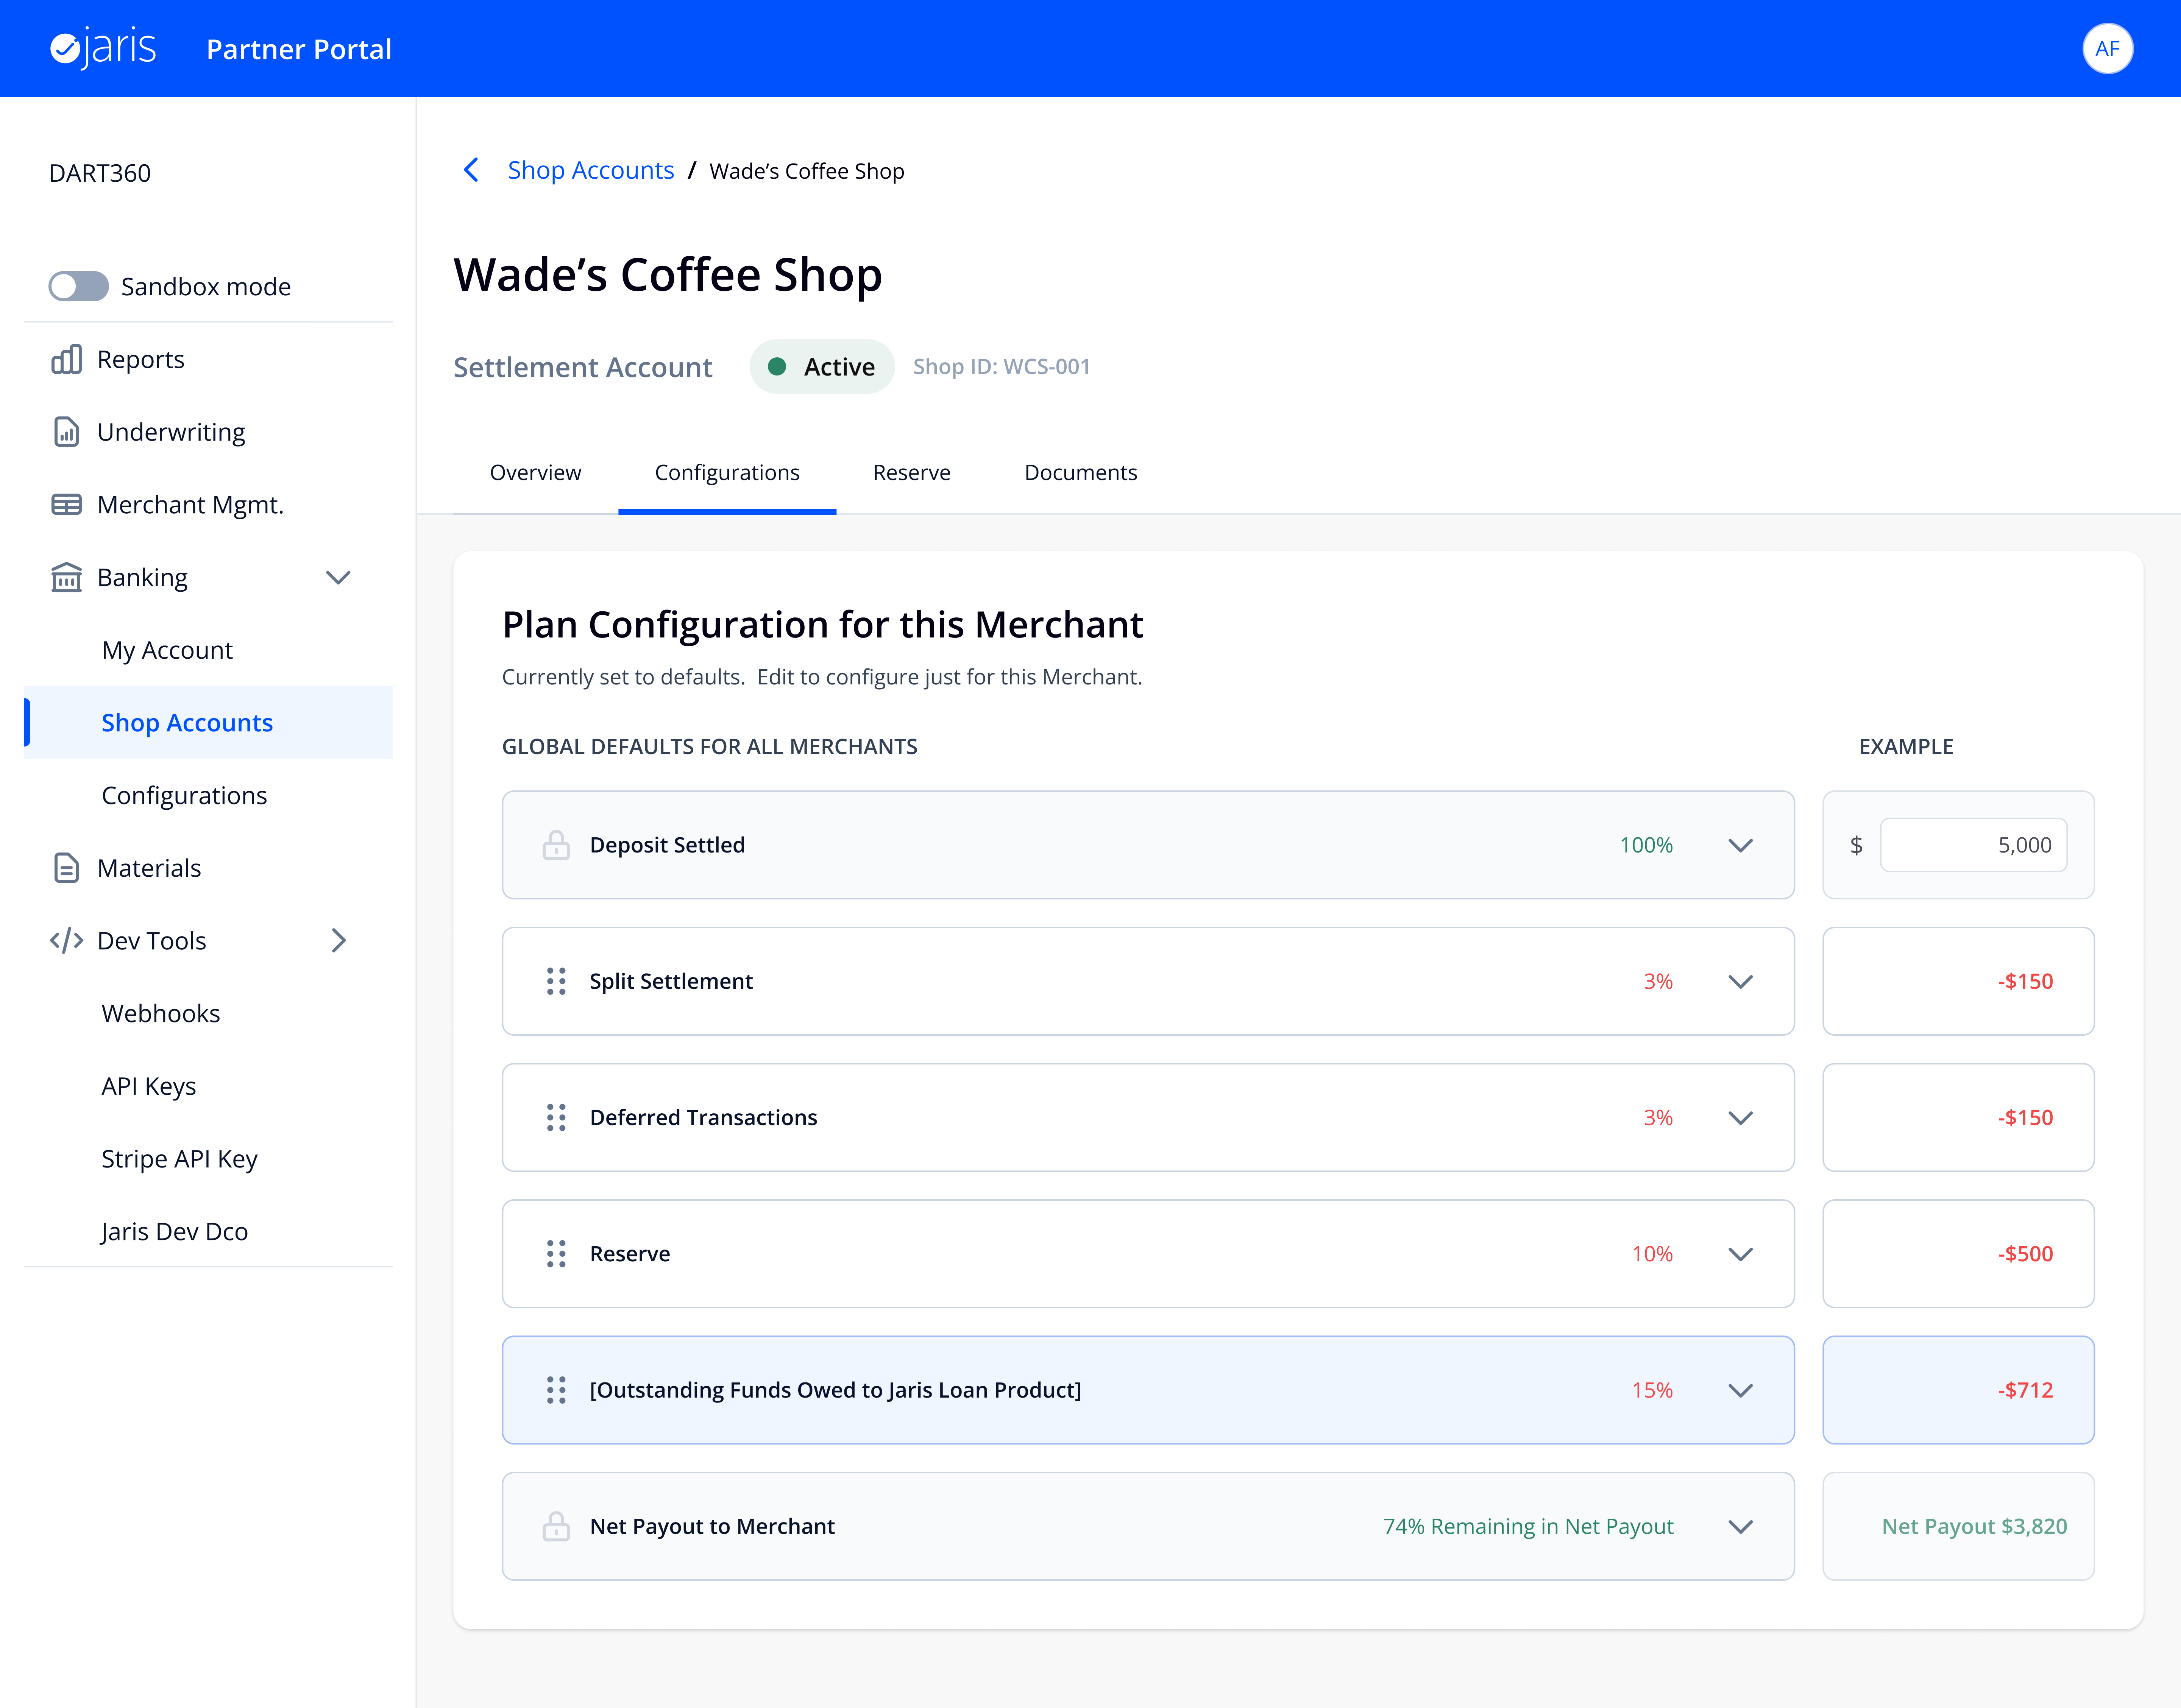Click the -$500 Reserve example amount

coord(2025,1254)
